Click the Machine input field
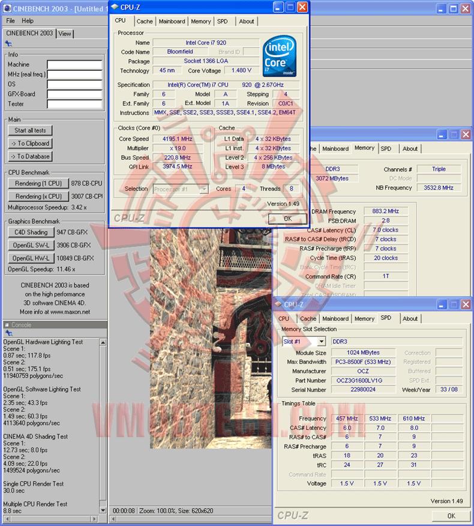This screenshot has height=526, width=474. tap(74, 64)
